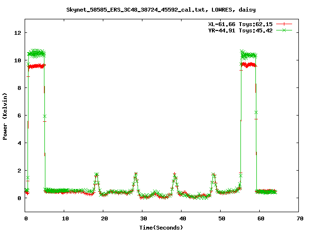The width and height of the screenshot is (309, 232).
Task: Click the red XL legend line sample
Action: pyautogui.click(x=284, y=24)
